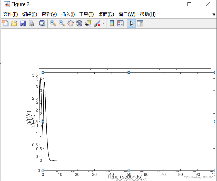
Task: Open the 工具(T) menu
Action: tap(86, 14)
